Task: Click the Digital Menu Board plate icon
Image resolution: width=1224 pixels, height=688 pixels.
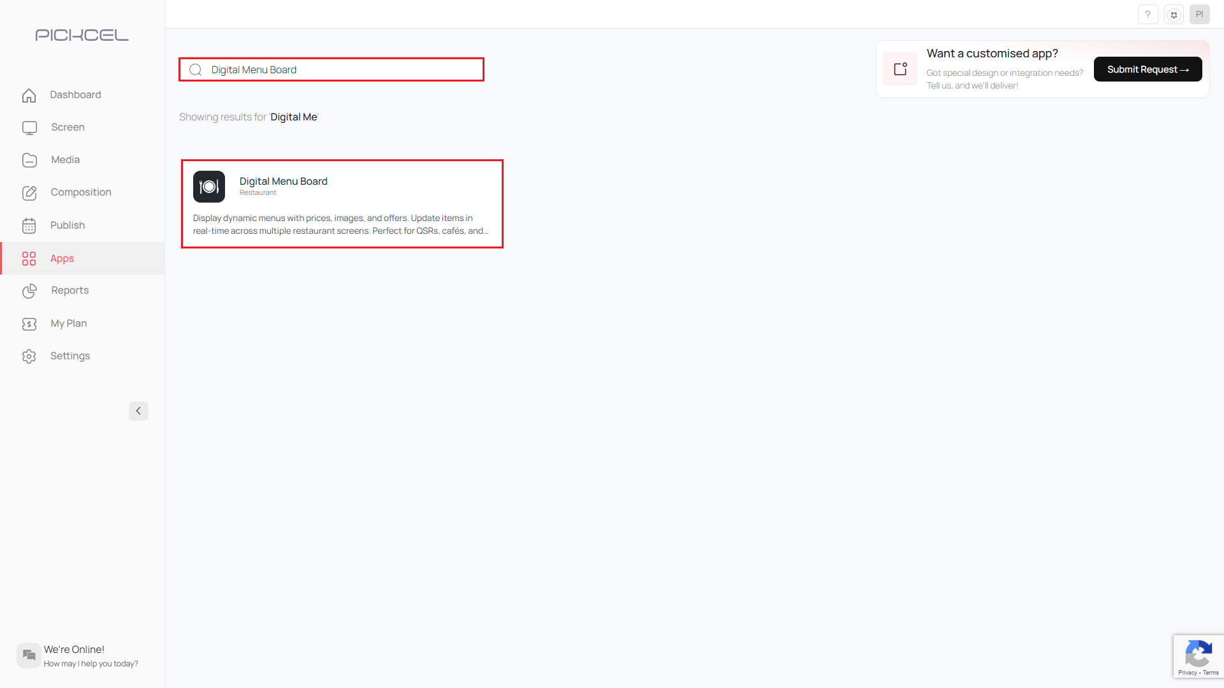Action: (209, 187)
